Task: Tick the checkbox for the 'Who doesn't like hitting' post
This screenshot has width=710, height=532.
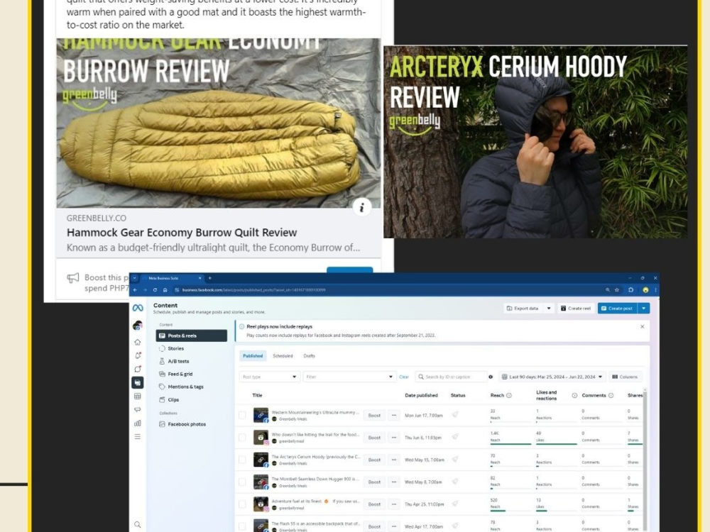Action: point(242,438)
